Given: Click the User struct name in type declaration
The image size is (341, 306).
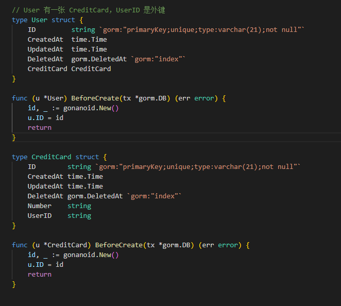Looking at the screenshot, I should (40, 20).
